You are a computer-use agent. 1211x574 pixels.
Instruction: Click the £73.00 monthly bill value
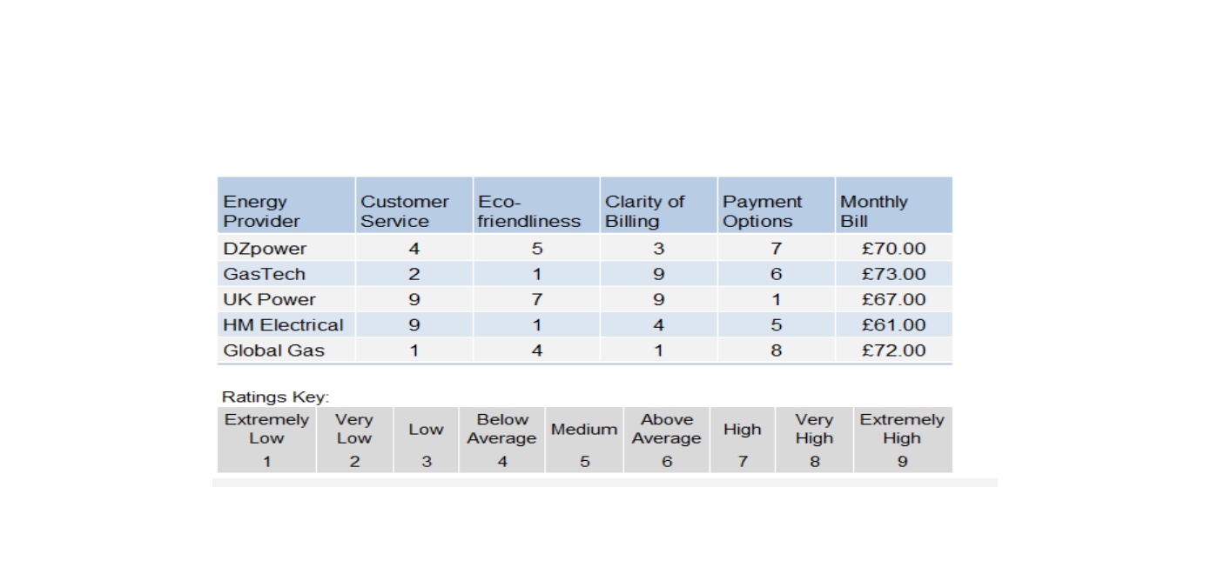893,274
